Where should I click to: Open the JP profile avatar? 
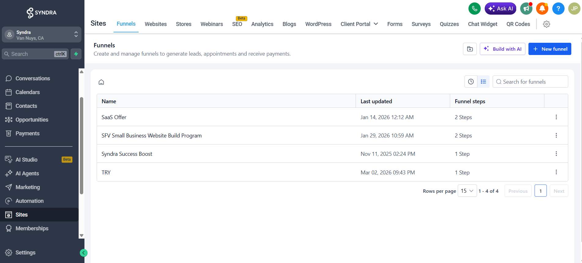pyautogui.click(x=574, y=9)
